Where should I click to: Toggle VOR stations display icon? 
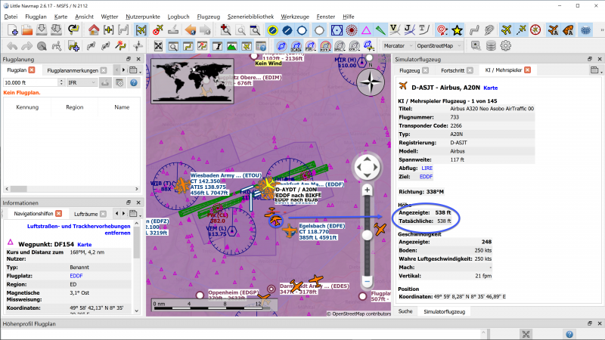(337, 29)
